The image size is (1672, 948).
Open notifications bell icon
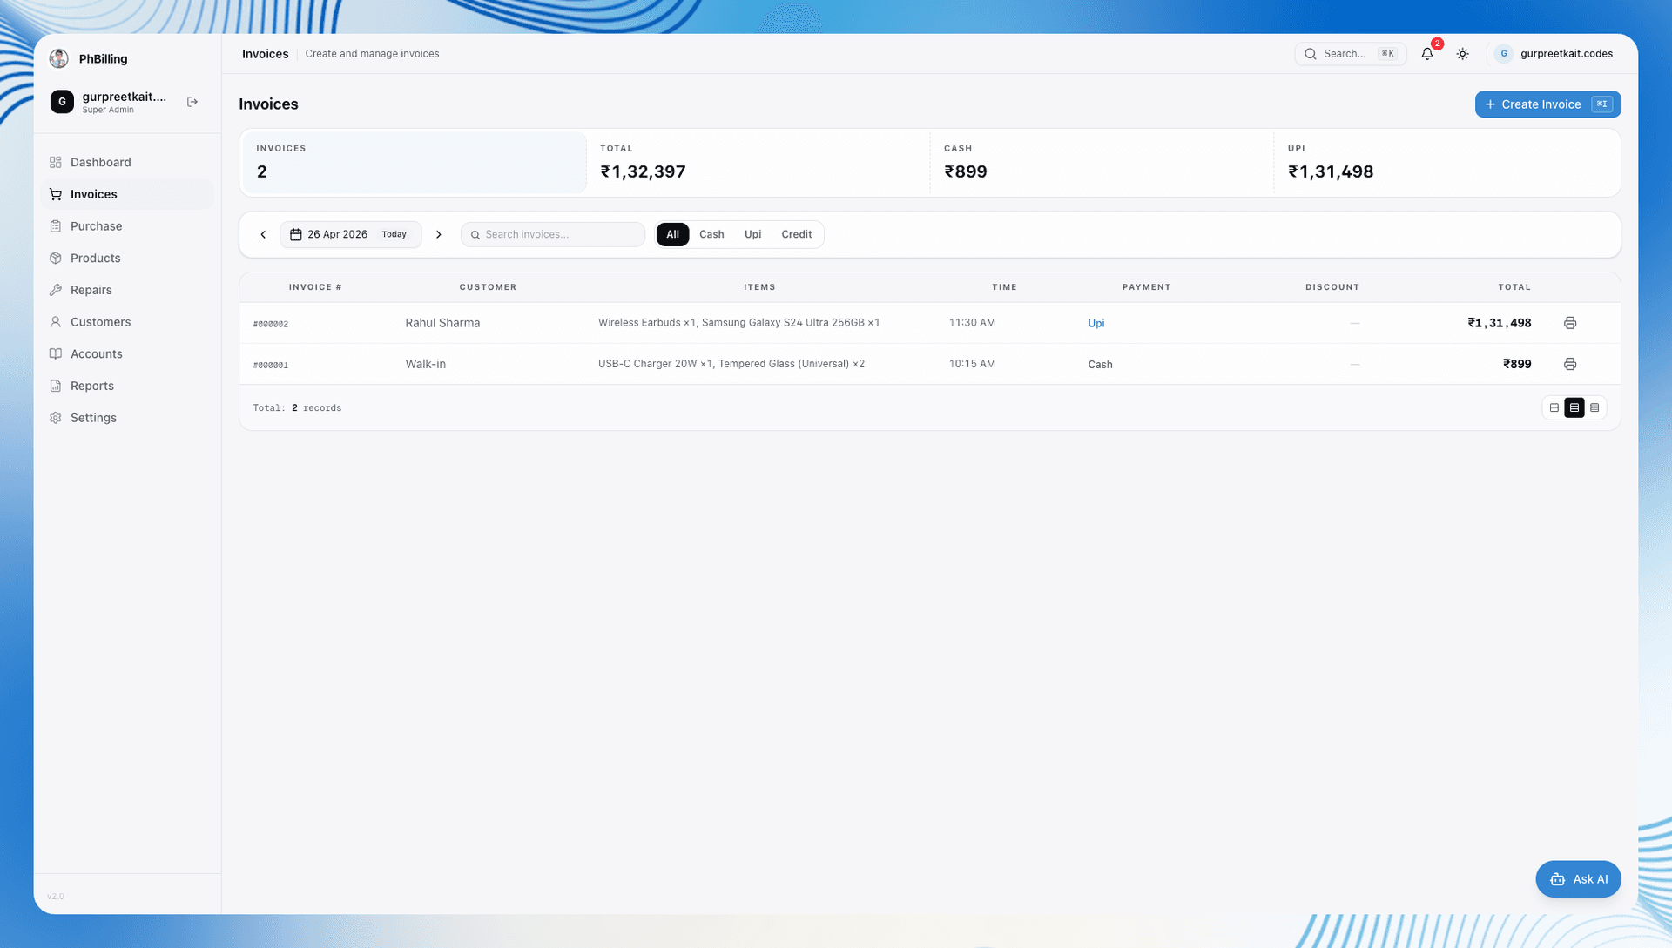1427,54
